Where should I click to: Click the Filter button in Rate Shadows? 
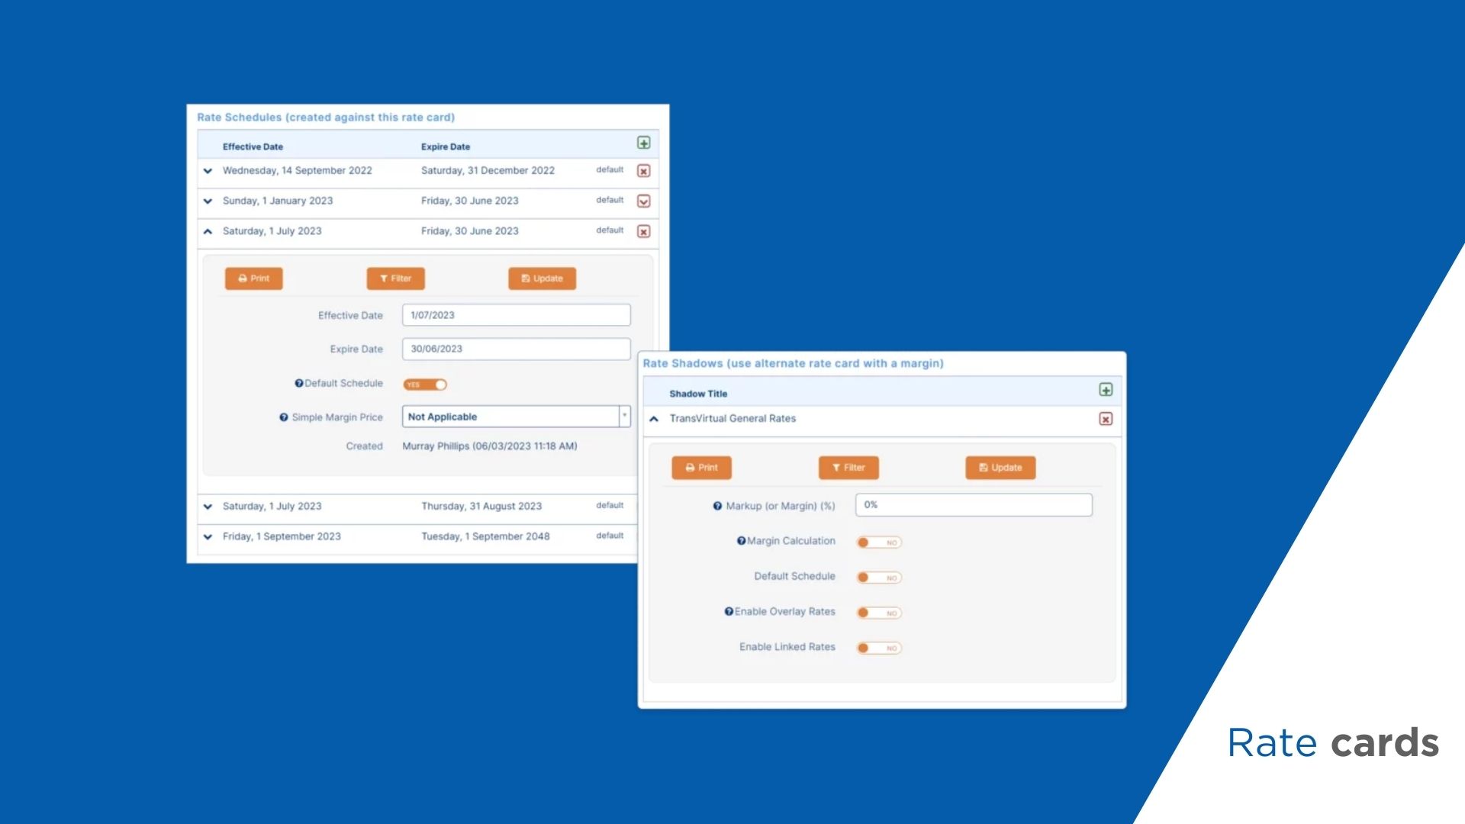coord(848,468)
